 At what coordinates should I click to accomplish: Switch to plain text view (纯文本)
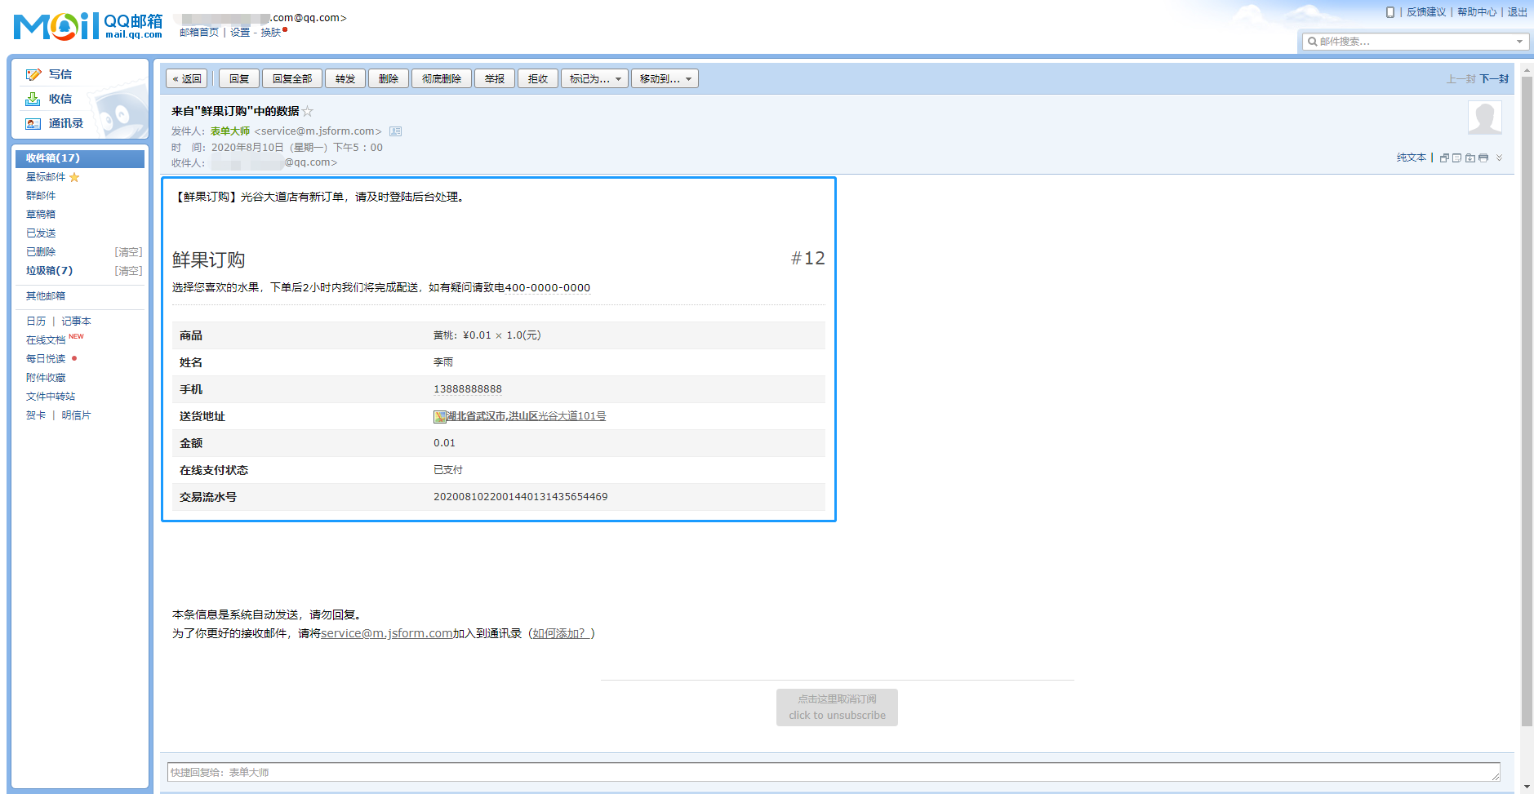1411,157
